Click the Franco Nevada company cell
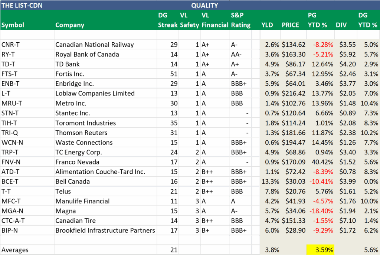This screenshot has height=255, width=380. click(x=106, y=162)
